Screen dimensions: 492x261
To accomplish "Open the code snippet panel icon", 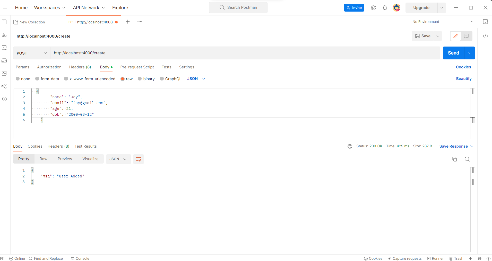I will coord(485,36).
